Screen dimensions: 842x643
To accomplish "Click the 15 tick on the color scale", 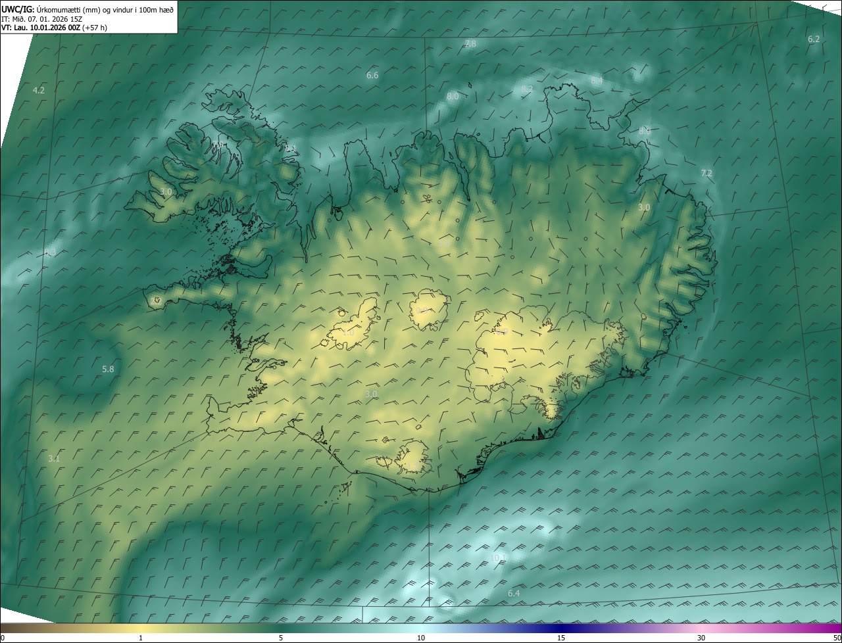I will point(561,638).
